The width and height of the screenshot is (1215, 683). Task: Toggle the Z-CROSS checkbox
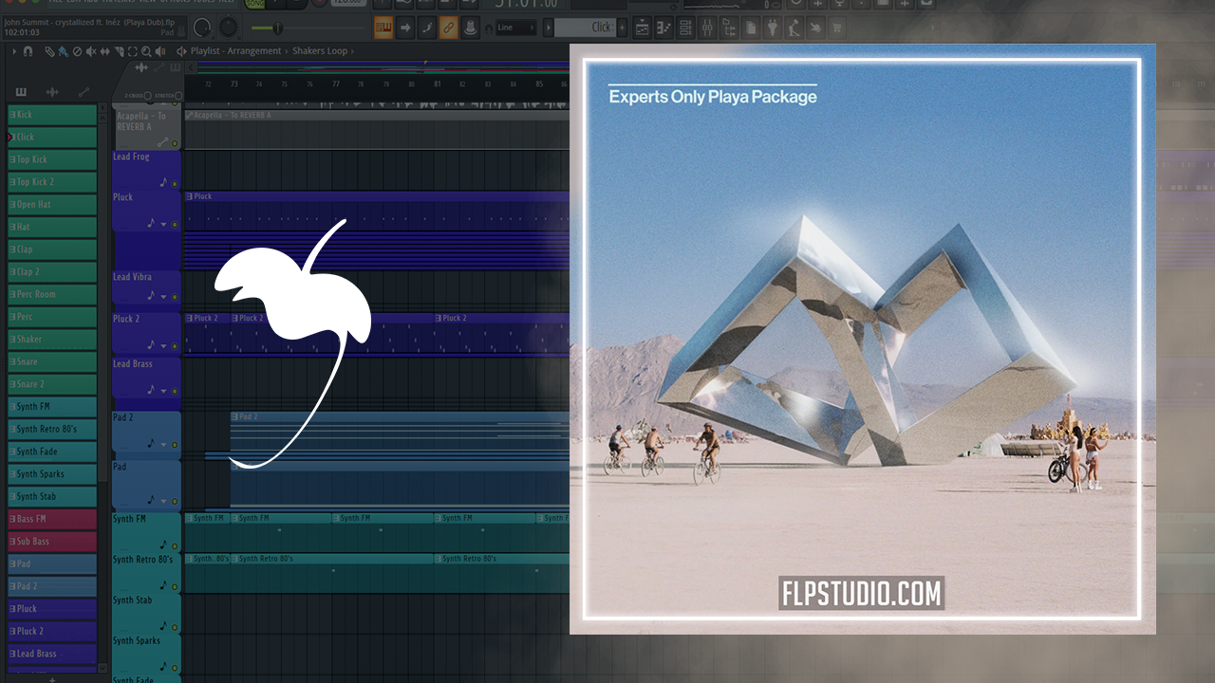click(147, 96)
